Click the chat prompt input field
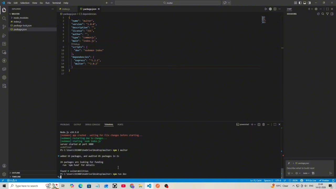The image size is (336, 189). 309,168
